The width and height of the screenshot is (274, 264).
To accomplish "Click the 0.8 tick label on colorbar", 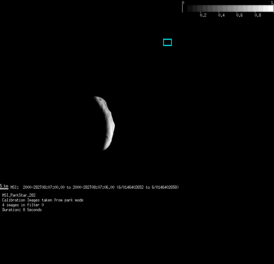I will click(x=258, y=16).
